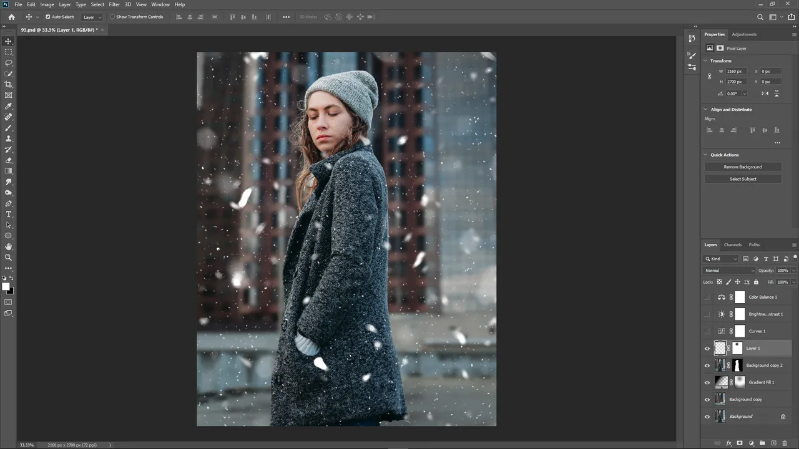The image size is (799, 449).
Task: Show the Color Balance 1 layer
Action: click(707, 297)
